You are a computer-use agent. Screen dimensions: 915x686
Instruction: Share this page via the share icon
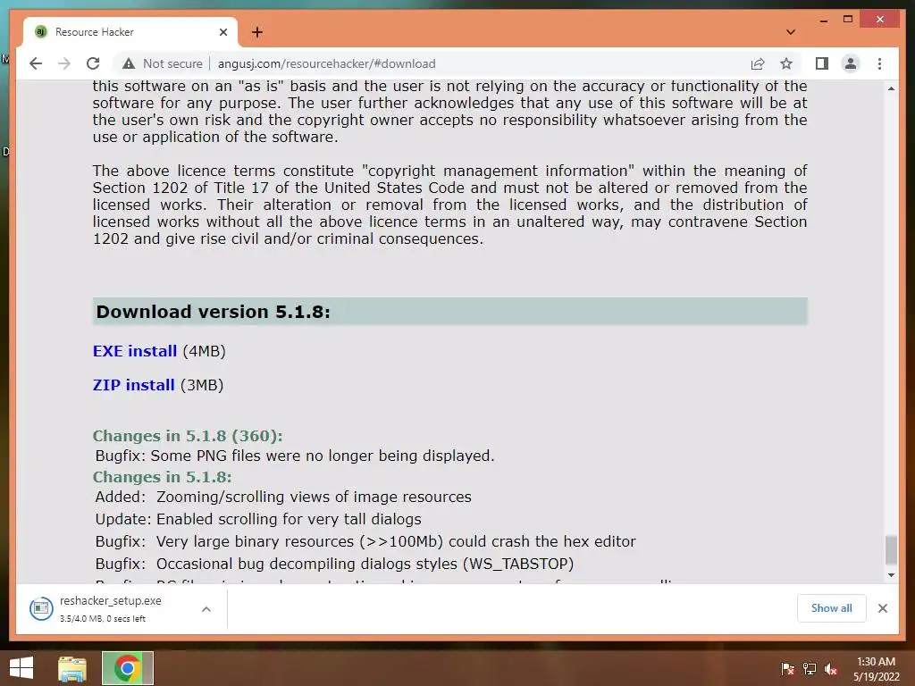(758, 63)
